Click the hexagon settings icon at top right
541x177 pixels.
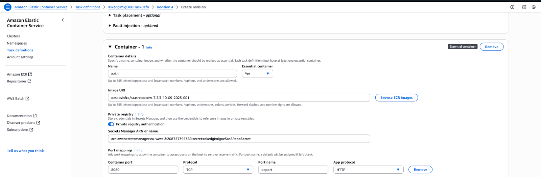tap(534, 7)
